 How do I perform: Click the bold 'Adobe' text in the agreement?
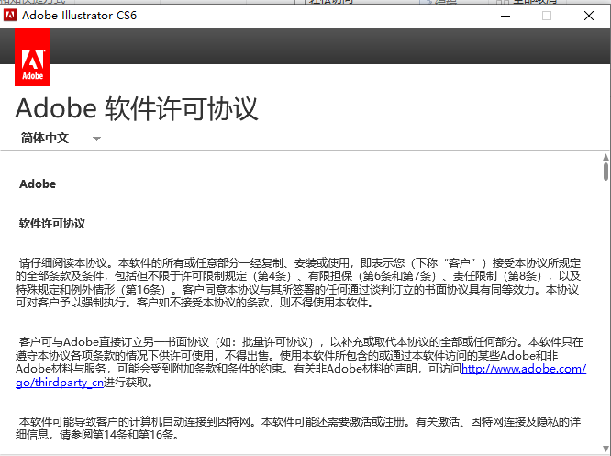[x=38, y=184]
